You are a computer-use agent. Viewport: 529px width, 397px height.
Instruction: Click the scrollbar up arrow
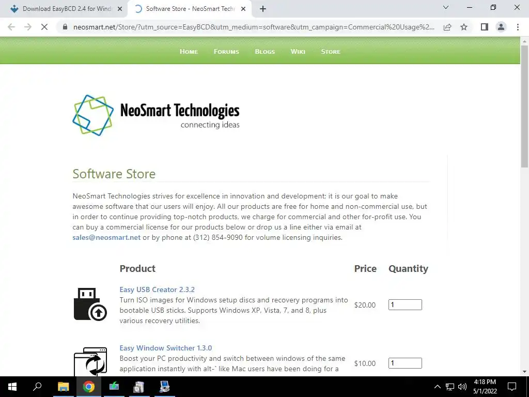pos(524,41)
